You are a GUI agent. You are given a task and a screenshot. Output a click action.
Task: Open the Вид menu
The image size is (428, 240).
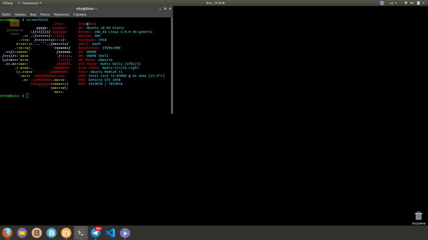click(33, 14)
